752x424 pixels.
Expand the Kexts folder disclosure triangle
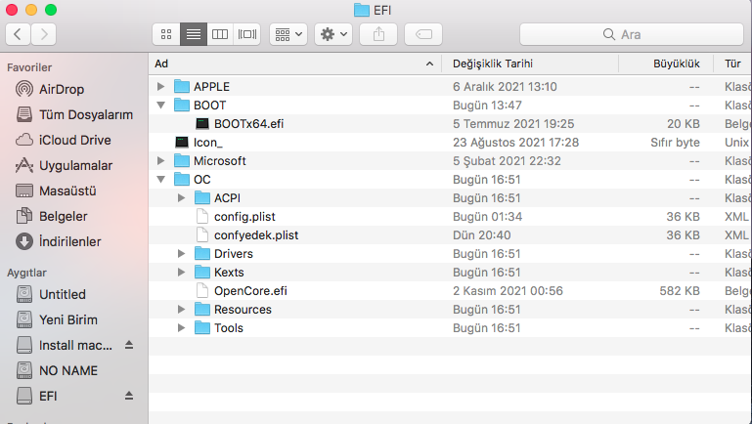click(182, 272)
